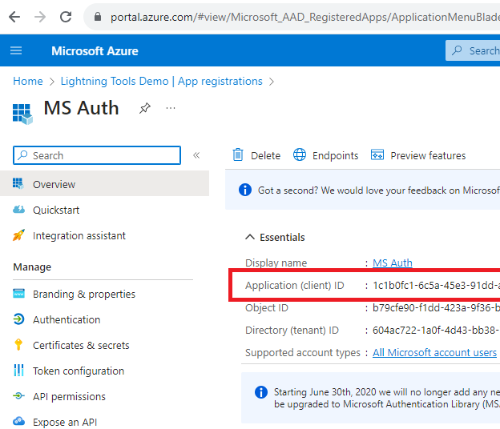Screen dimensions: 500x429
Task: Open Expose an API
Action: click(x=65, y=423)
